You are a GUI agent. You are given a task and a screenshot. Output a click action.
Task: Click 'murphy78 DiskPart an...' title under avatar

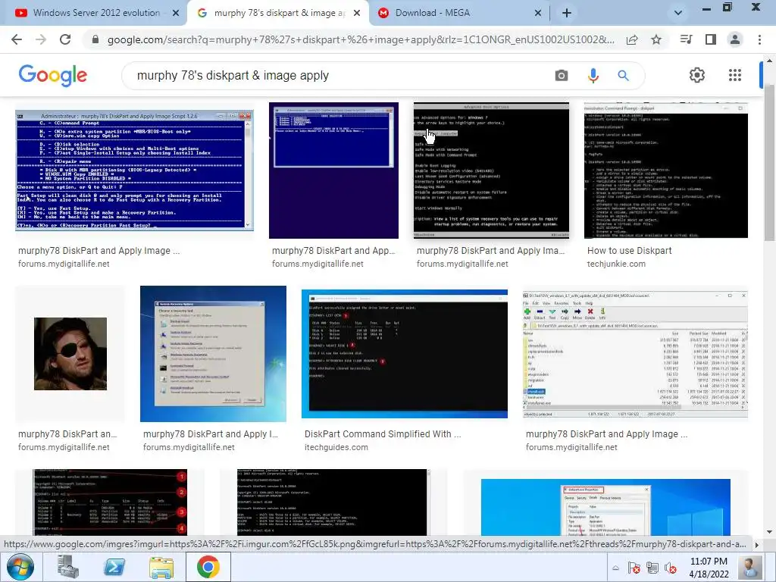tap(67, 434)
